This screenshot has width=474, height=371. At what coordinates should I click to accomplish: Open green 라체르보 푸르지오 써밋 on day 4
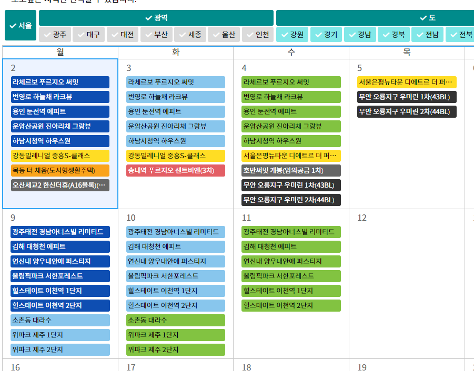291,82
